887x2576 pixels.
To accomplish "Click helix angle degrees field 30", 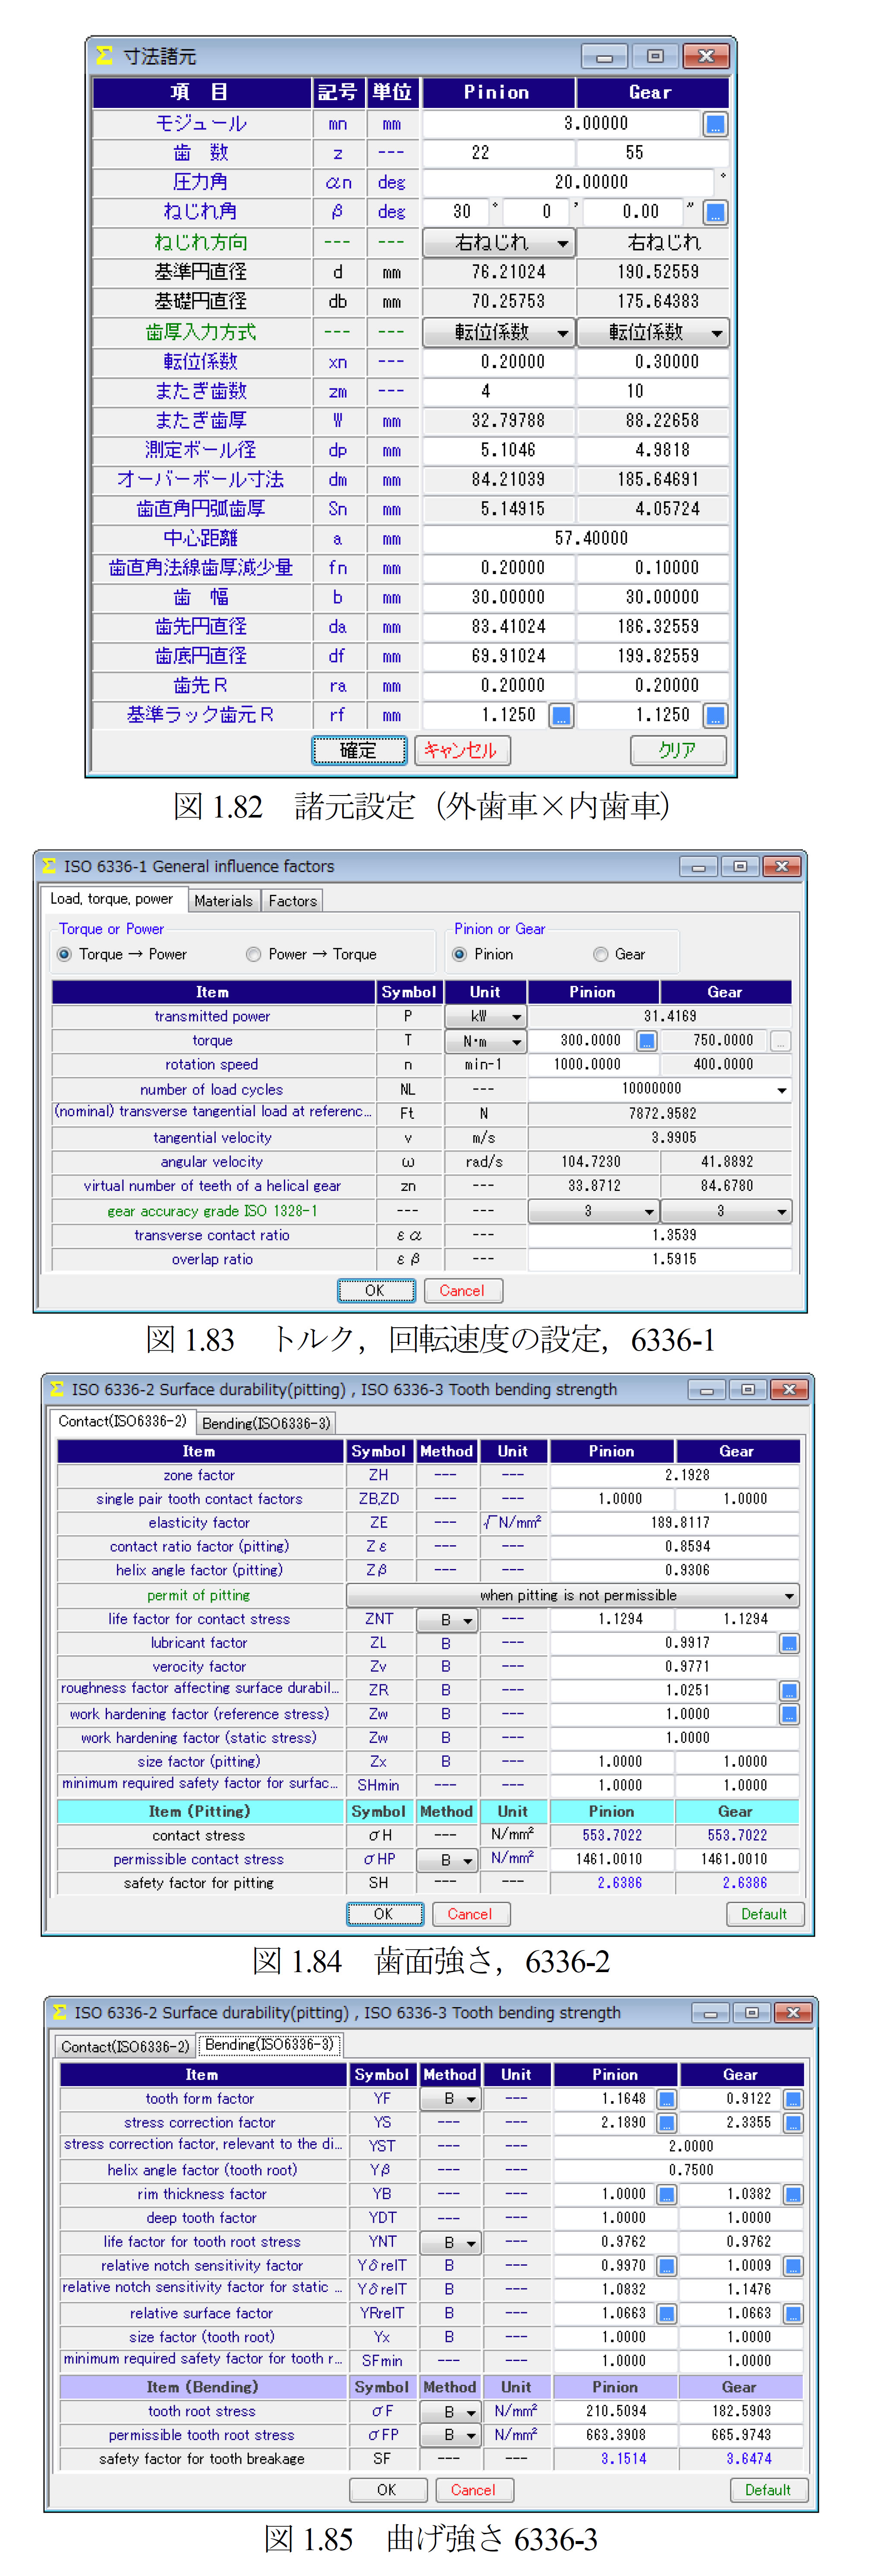I will click(456, 212).
